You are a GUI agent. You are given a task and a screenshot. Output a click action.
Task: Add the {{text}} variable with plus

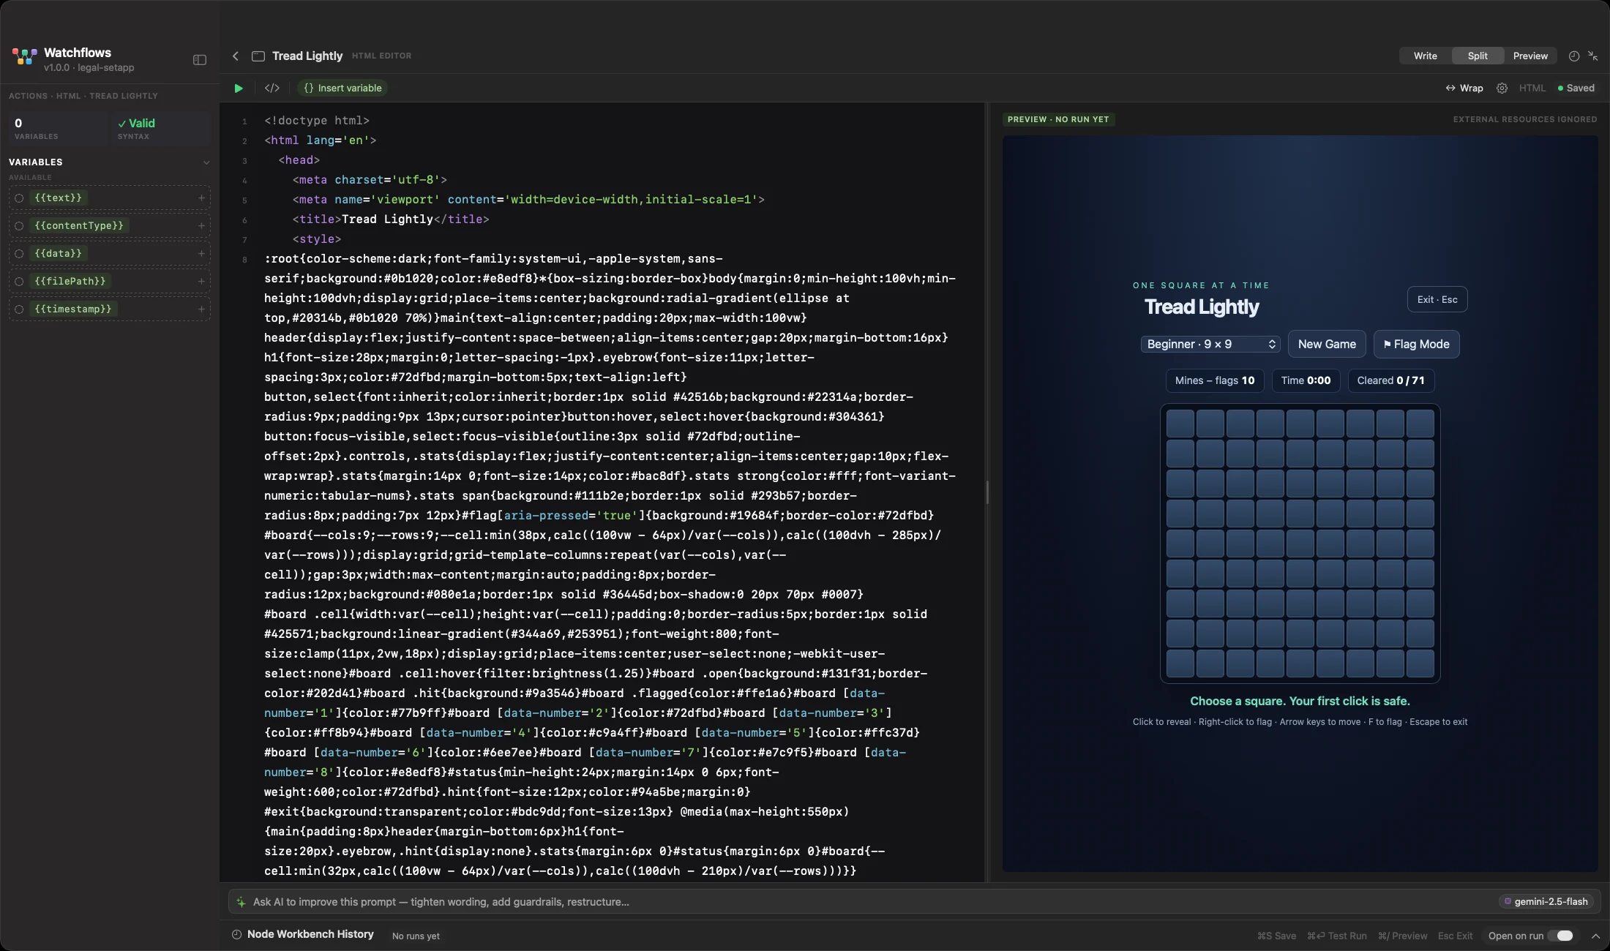tap(201, 198)
